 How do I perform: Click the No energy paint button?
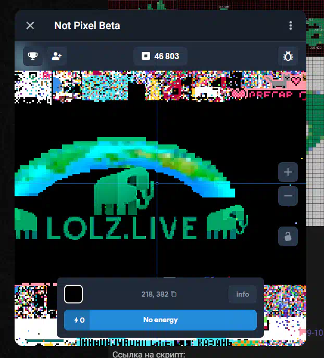click(x=160, y=320)
